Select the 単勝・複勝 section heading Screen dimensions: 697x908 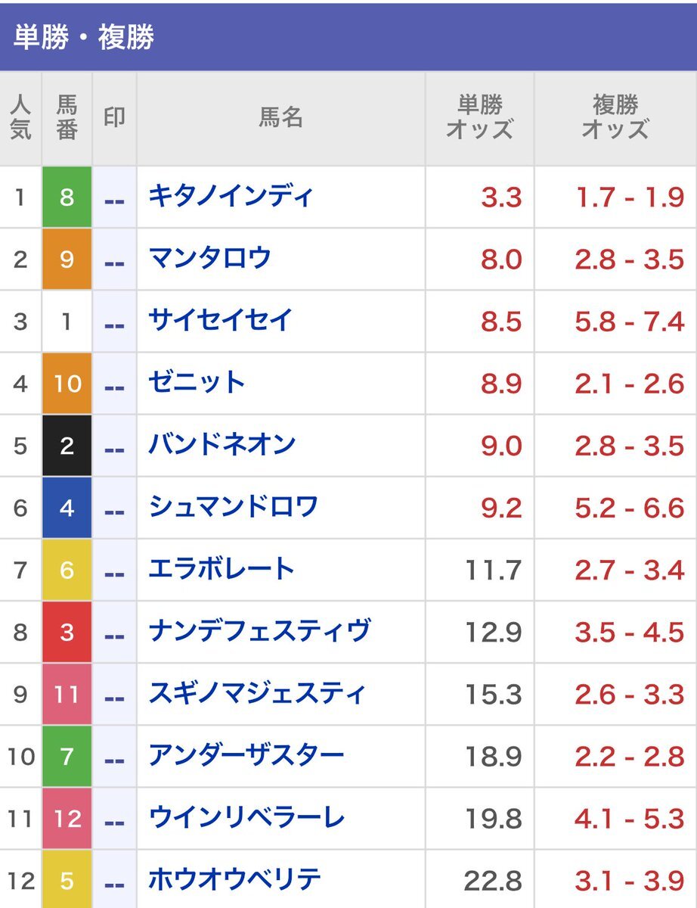coord(84,38)
